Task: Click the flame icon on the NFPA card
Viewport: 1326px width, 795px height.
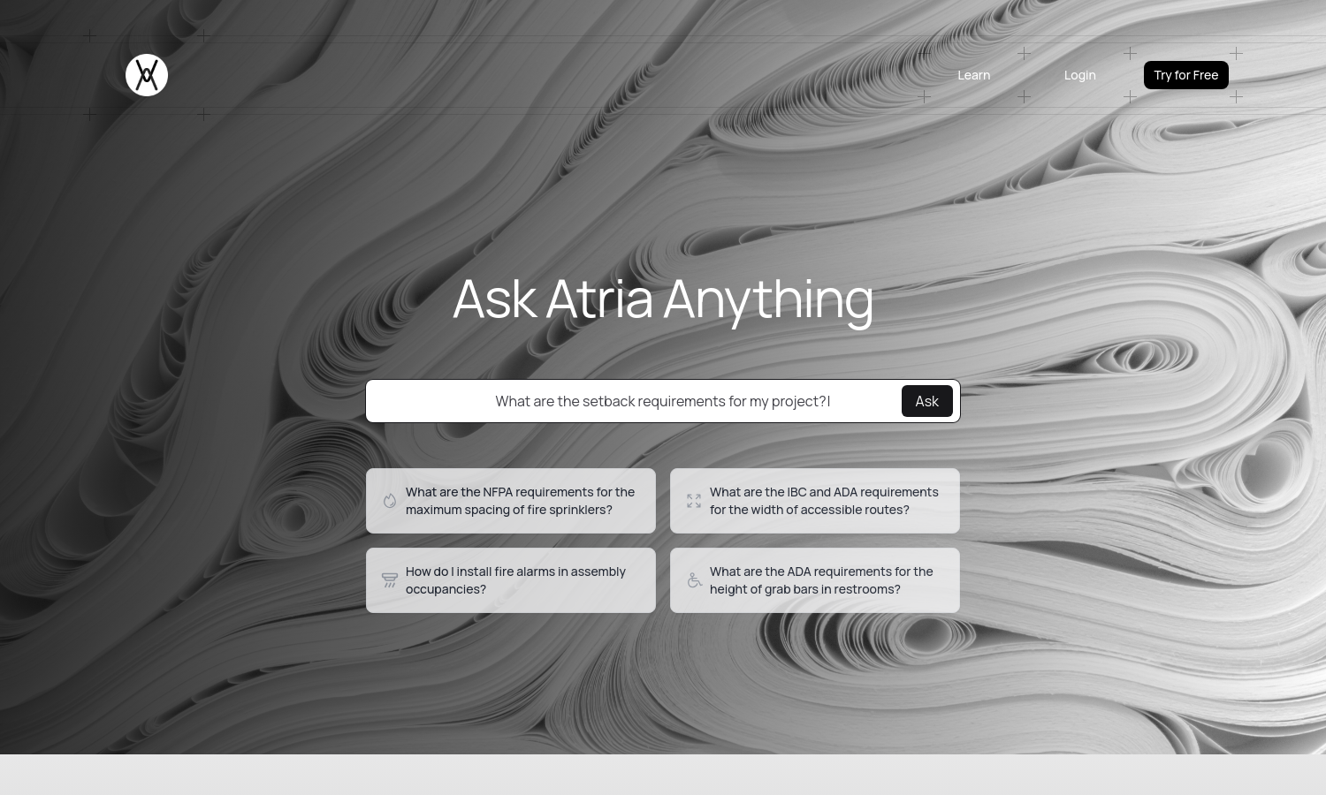Action: click(x=390, y=501)
